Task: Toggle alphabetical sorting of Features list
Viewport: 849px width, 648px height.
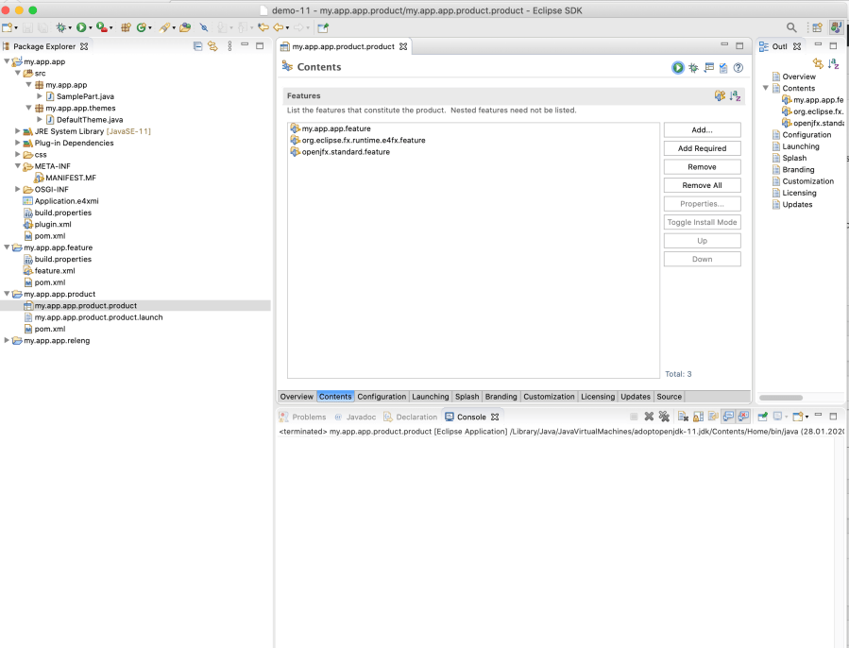Action: pos(736,96)
